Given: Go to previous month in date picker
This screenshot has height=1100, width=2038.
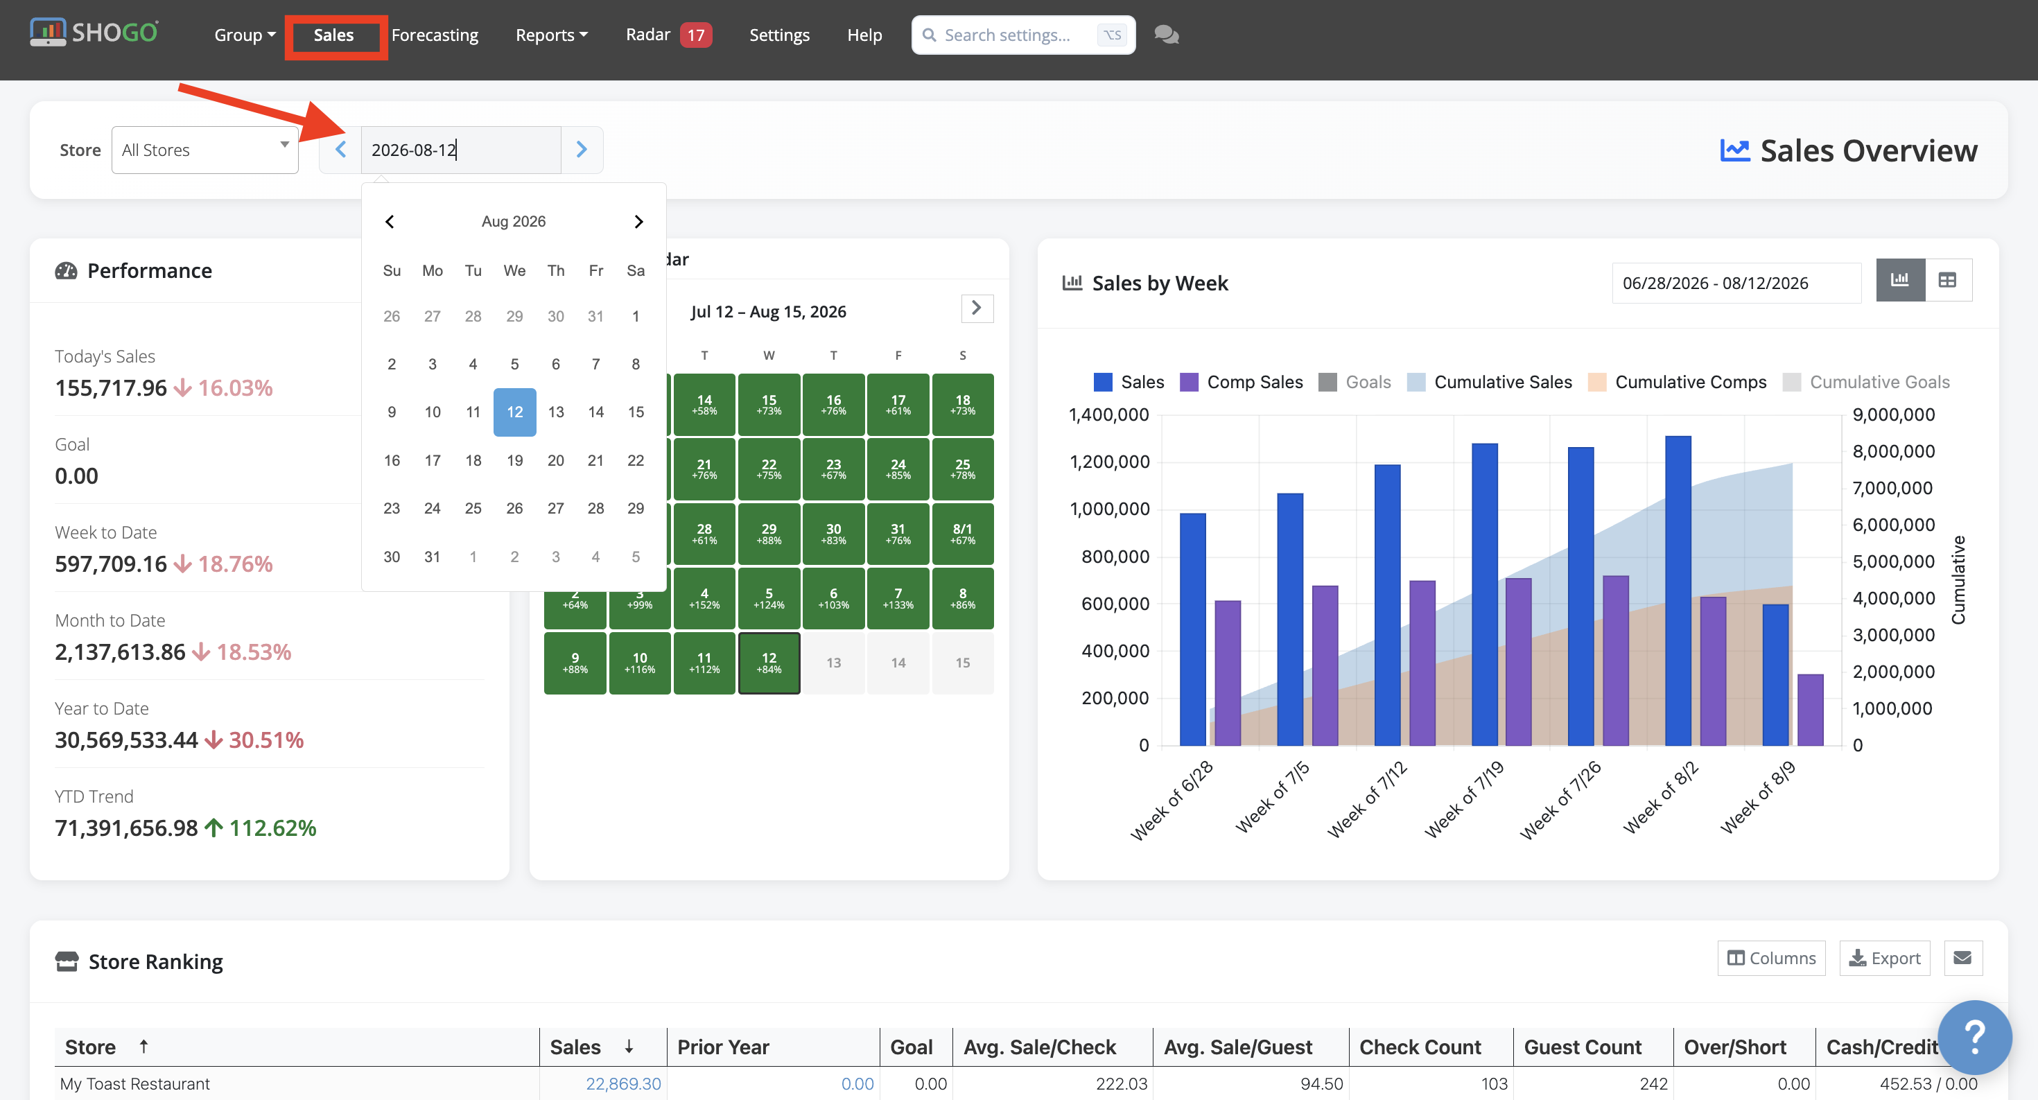Looking at the screenshot, I should [390, 221].
